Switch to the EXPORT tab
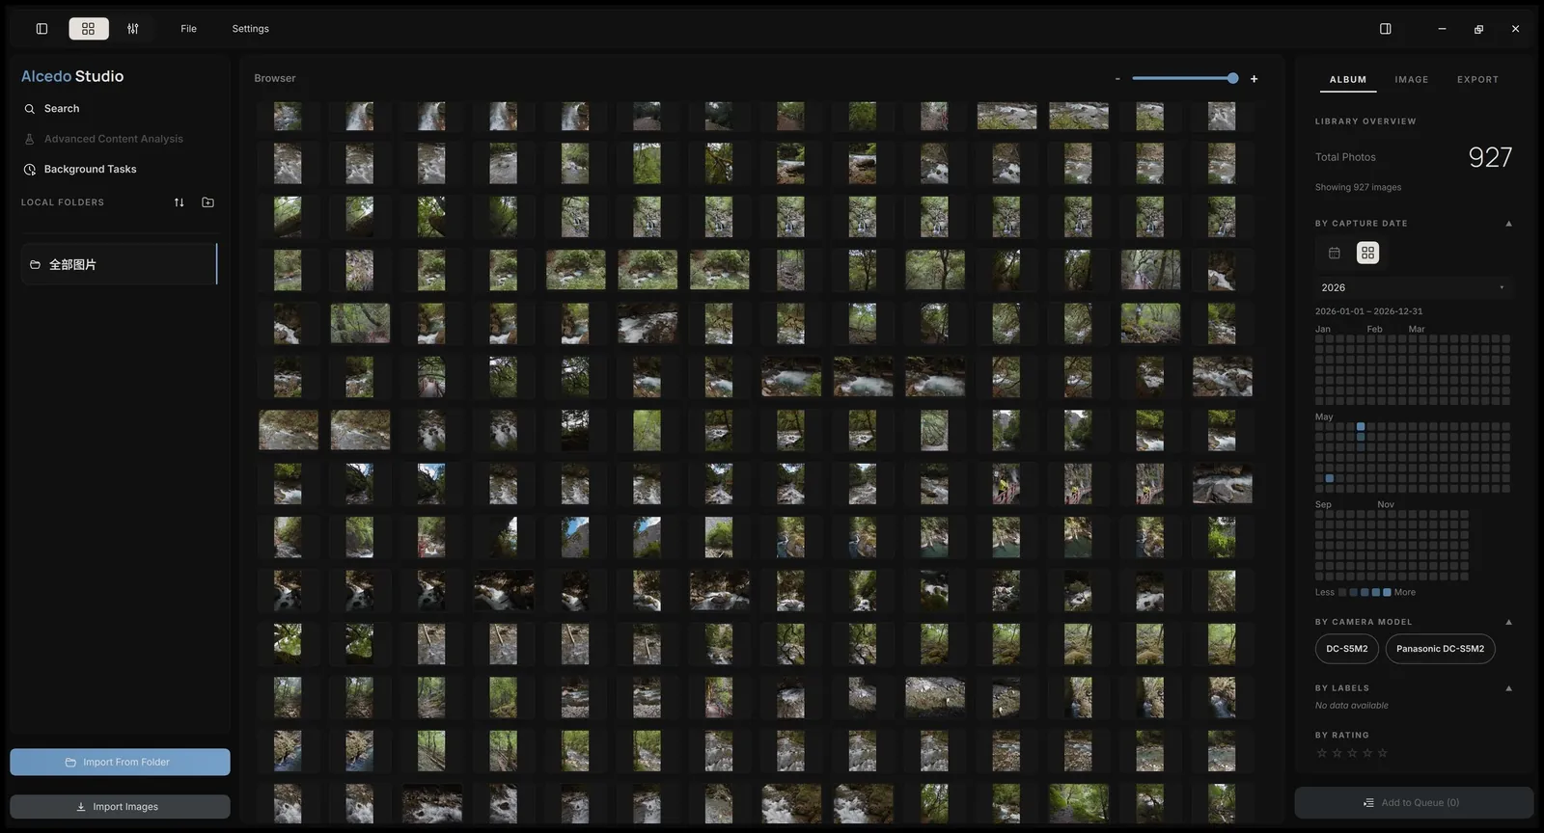This screenshot has height=833, width=1544. 1477,80
